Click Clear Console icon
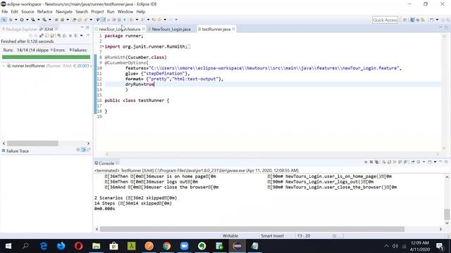The height and width of the screenshot is (253, 451). coord(383,162)
